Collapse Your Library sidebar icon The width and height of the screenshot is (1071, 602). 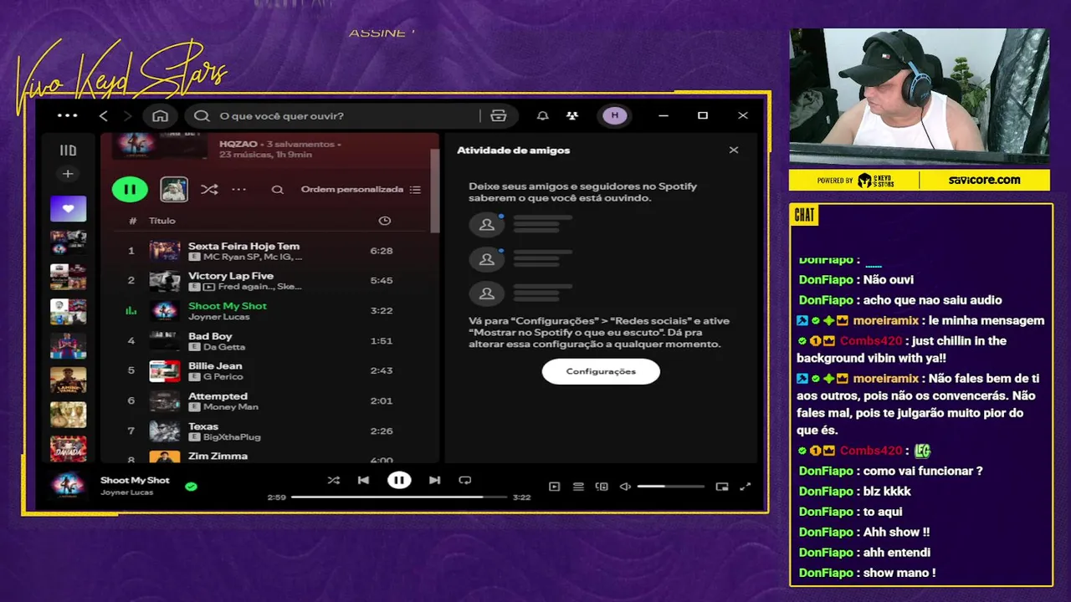(x=68, y=150)
